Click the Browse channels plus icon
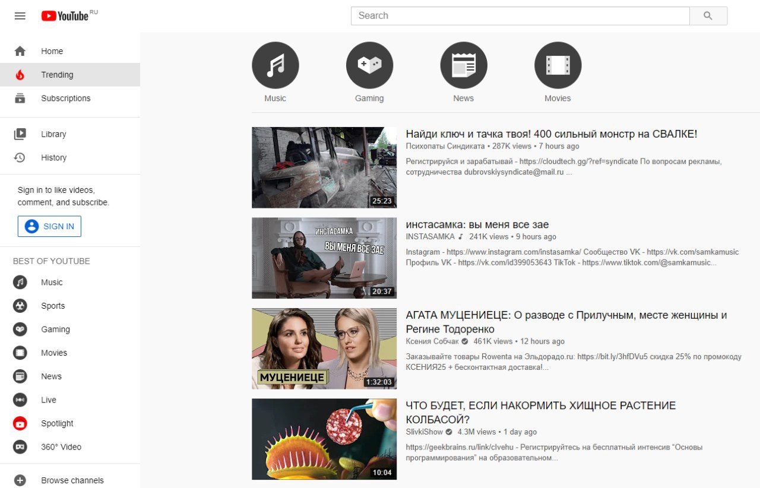 click(x=20, y=480)
